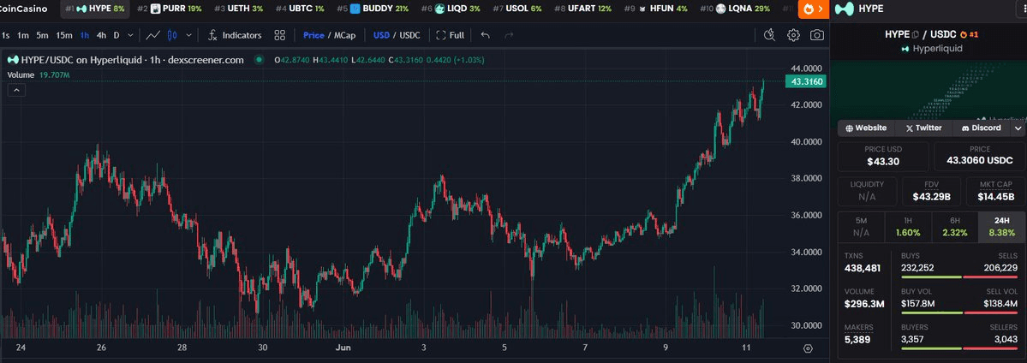Select the 5M stats tab

pyautogui.click(x=862, y=226)
